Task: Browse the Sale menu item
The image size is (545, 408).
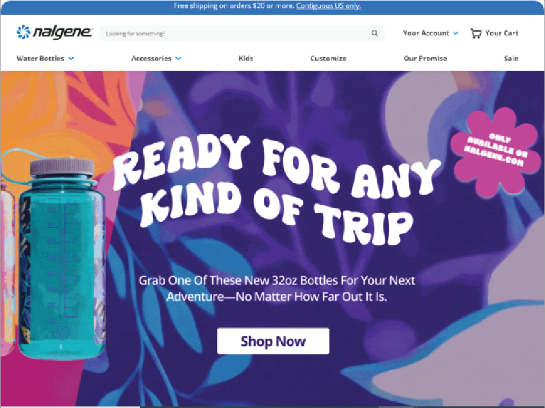Action: tap(511, 58)
